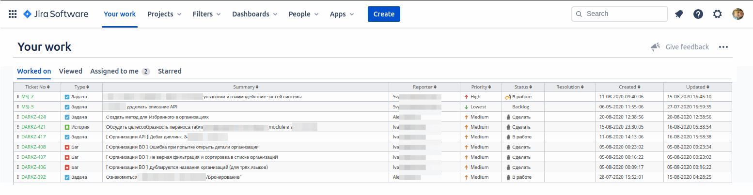The height and width of the screenshot is (195, 753).
Task: Sort by the Updated column header
Action: coord(698,87)
